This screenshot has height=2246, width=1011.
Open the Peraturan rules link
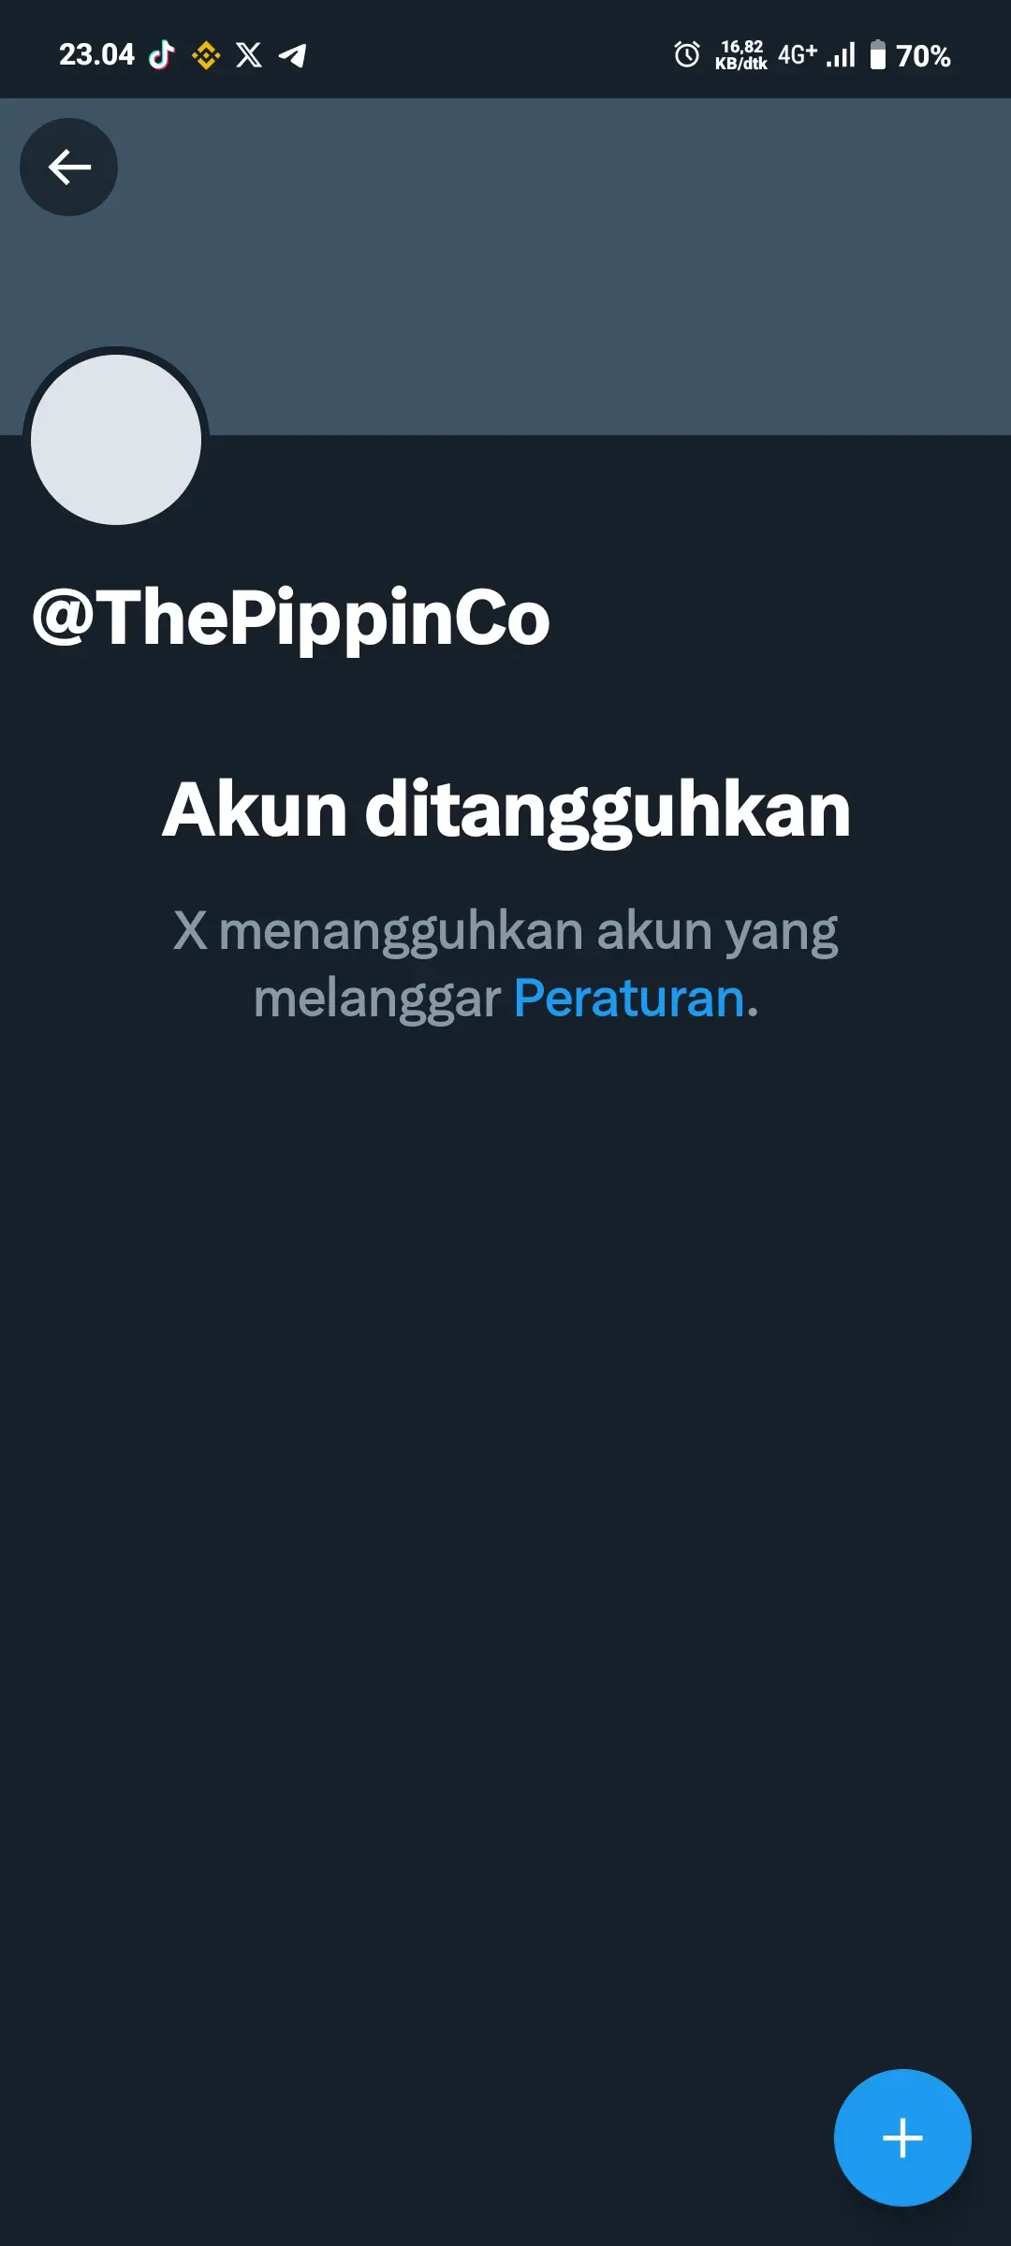point(629,998)
